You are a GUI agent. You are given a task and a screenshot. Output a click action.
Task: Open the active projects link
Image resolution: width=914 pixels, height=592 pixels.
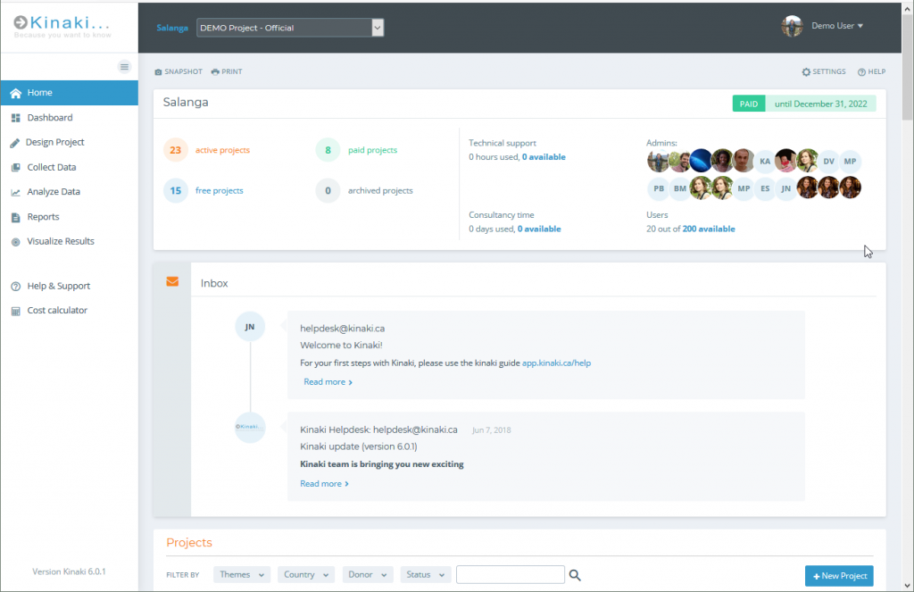(222, 150)
